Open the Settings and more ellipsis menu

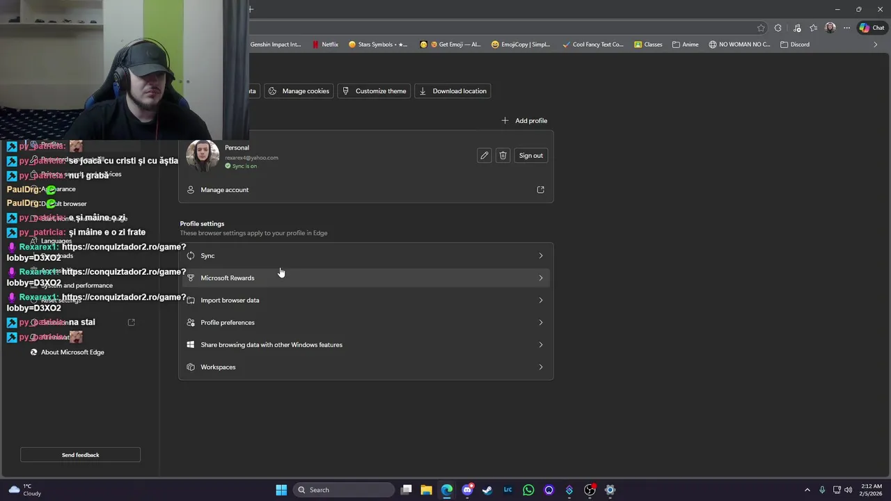coord(846,28)
